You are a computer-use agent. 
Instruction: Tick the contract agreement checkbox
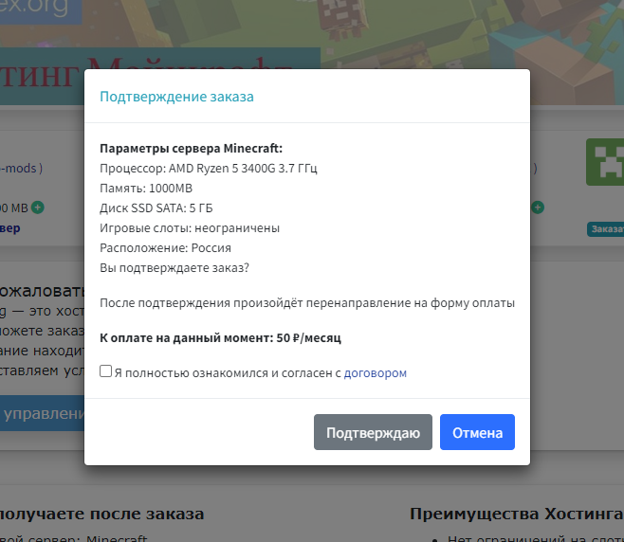105,371
